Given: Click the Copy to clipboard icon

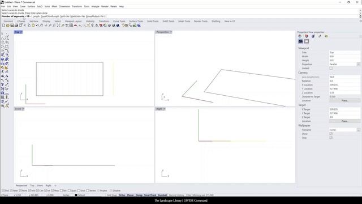Looking at the screenshot, I should click(x=29, y=25).
